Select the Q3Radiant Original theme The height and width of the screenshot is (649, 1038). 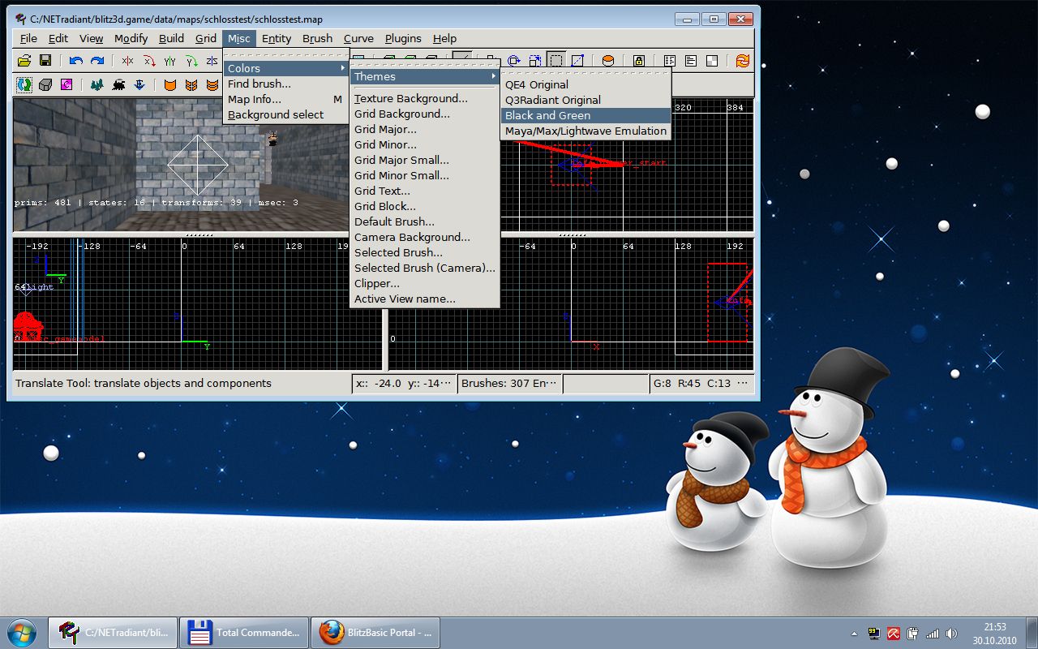point(585,100)
